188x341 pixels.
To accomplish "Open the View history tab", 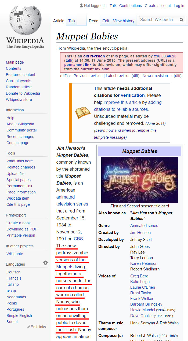I will tap(124, 21).
